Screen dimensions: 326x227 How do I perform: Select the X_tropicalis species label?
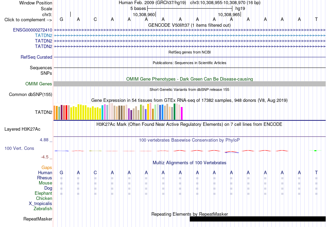40,204
